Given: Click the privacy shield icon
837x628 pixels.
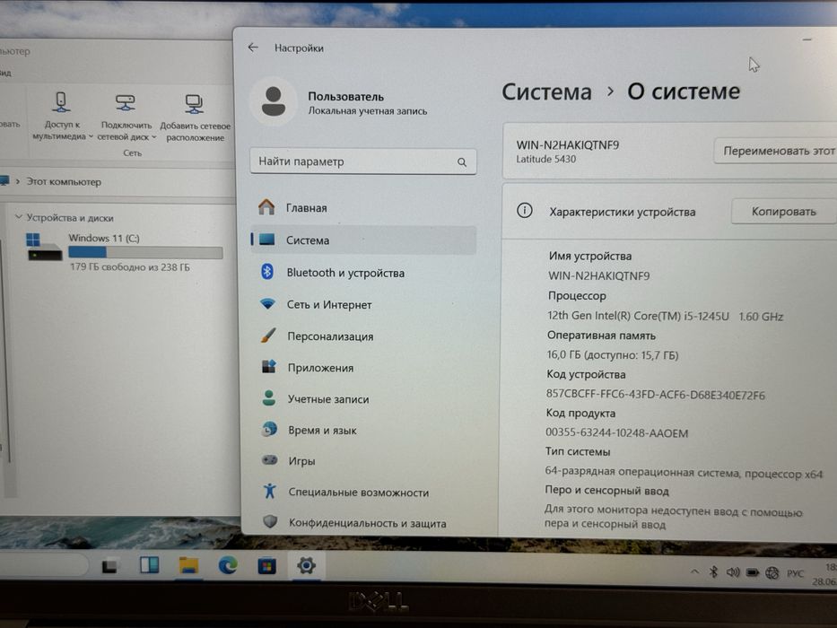Looking at the screenshot, I should 270,521.
